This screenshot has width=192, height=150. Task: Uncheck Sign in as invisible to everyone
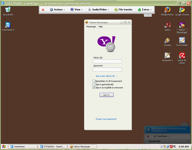point(94,87)
